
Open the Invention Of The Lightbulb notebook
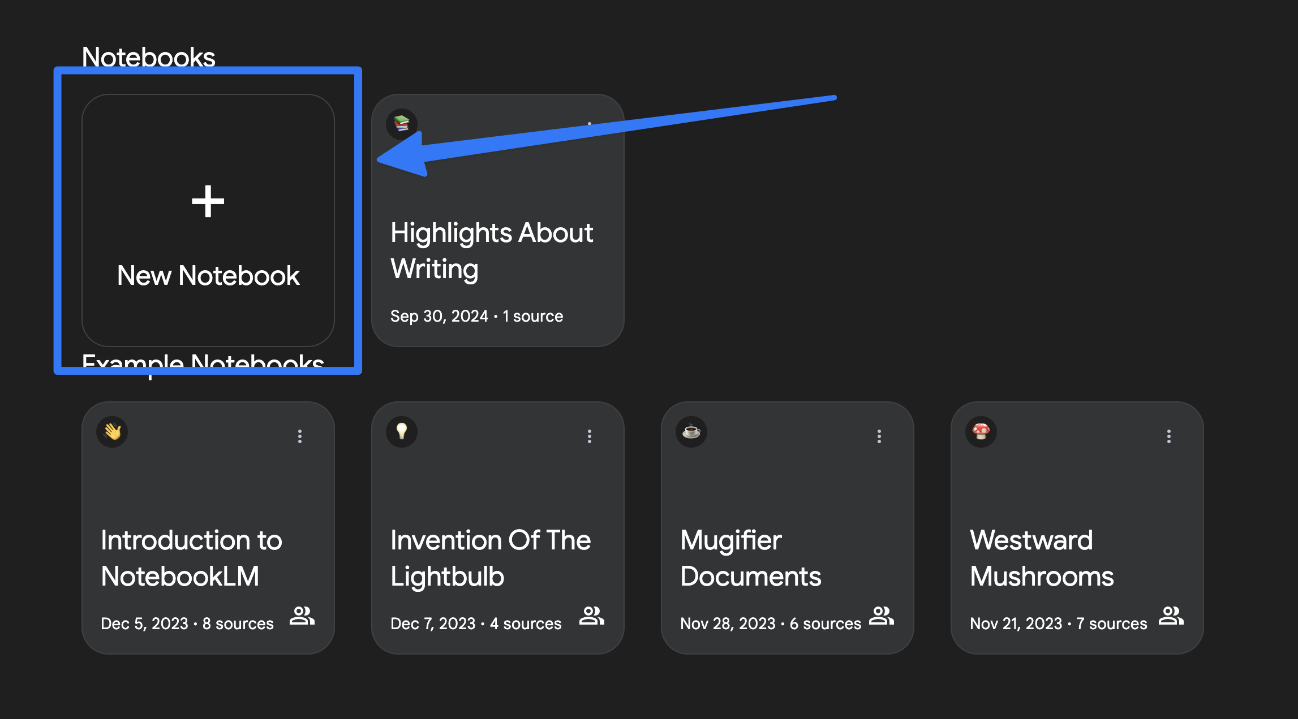coord(497,528)
